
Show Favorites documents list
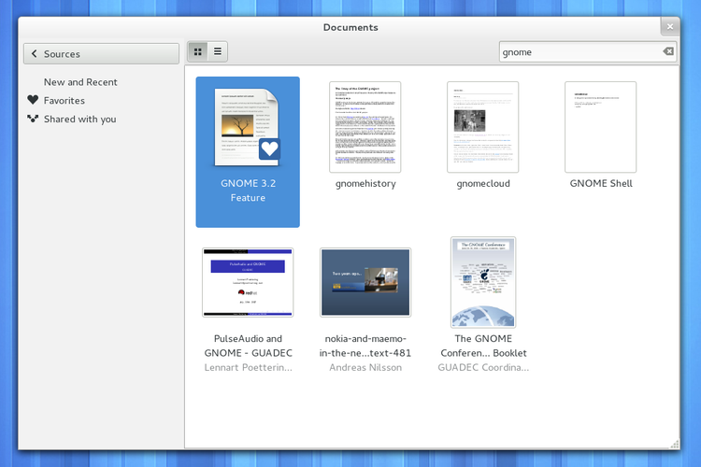pyautogui.click(x=64, y=101)
